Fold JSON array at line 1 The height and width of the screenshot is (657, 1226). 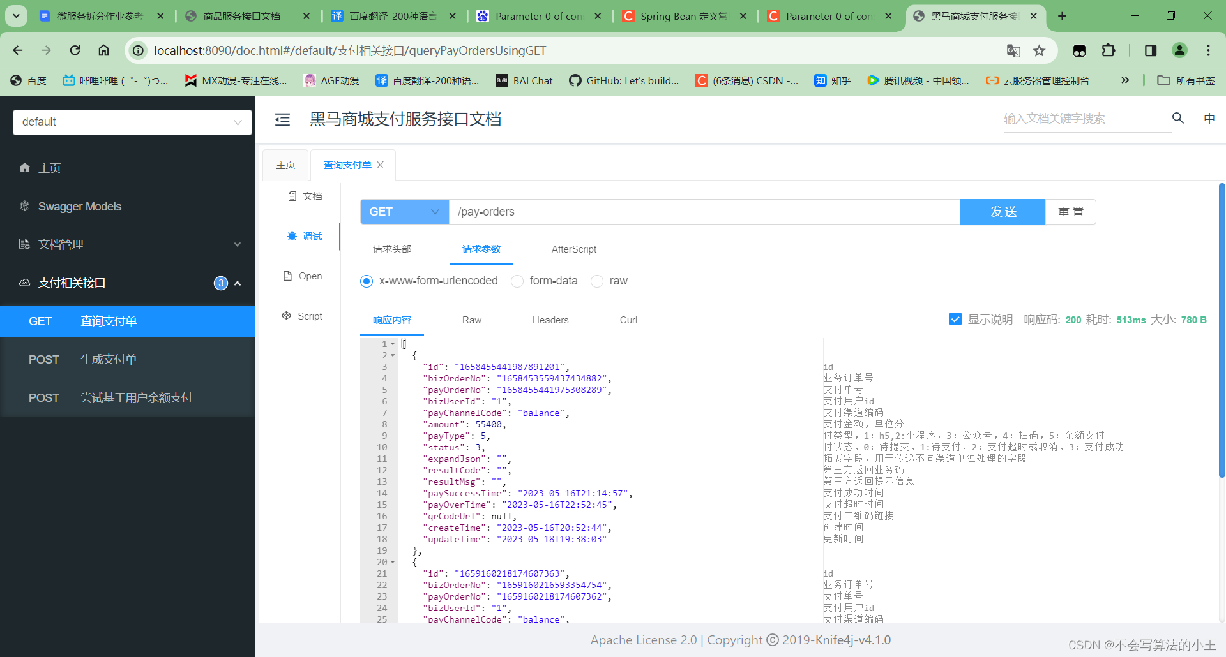393,344
